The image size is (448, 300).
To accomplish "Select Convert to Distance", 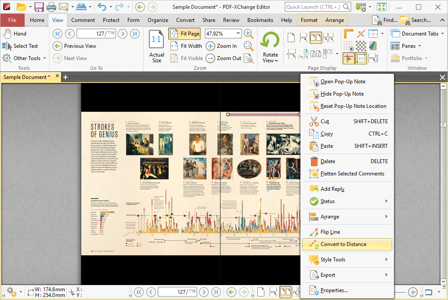I will coord(347,244).
